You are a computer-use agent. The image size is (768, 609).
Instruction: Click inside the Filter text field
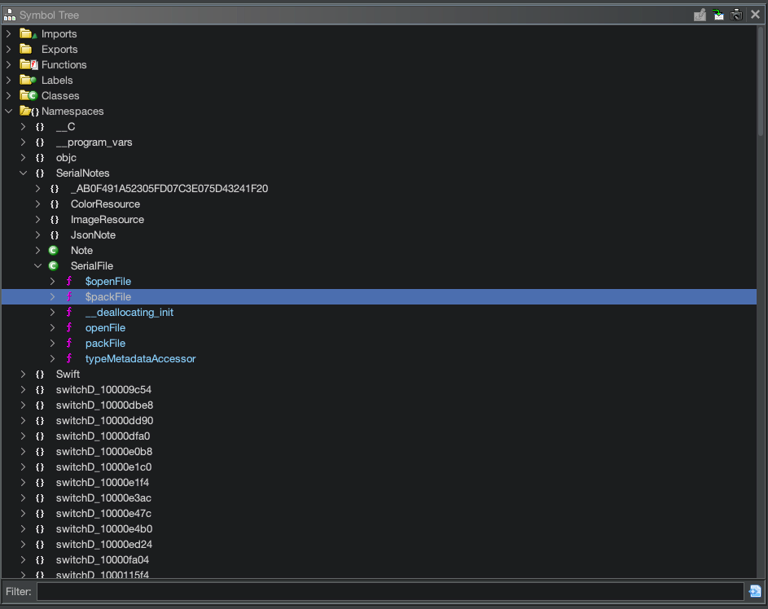(389, 592)
